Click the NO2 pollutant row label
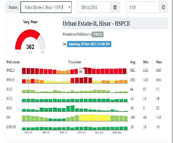 pyautogui.click(x=9, y=90)
